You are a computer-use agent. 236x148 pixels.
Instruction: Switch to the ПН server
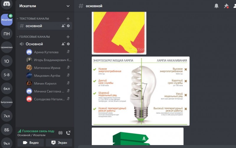click(6, 34)
